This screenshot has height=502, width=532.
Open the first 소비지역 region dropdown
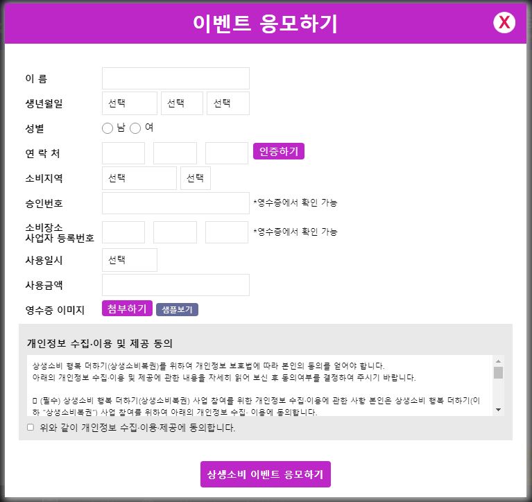139,178
